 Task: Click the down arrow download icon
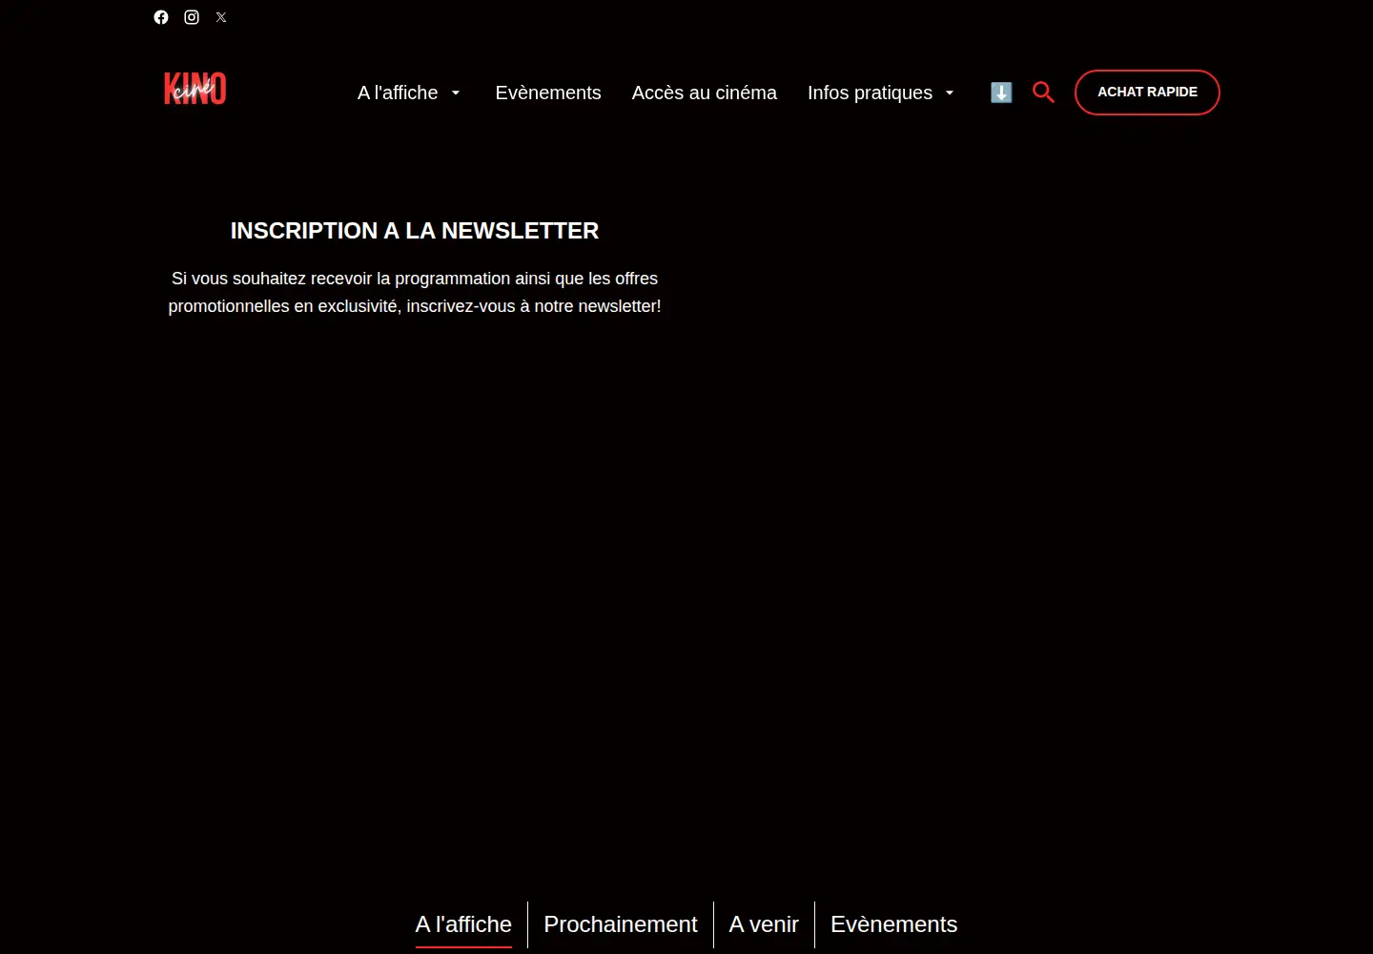pos(1001,93)
